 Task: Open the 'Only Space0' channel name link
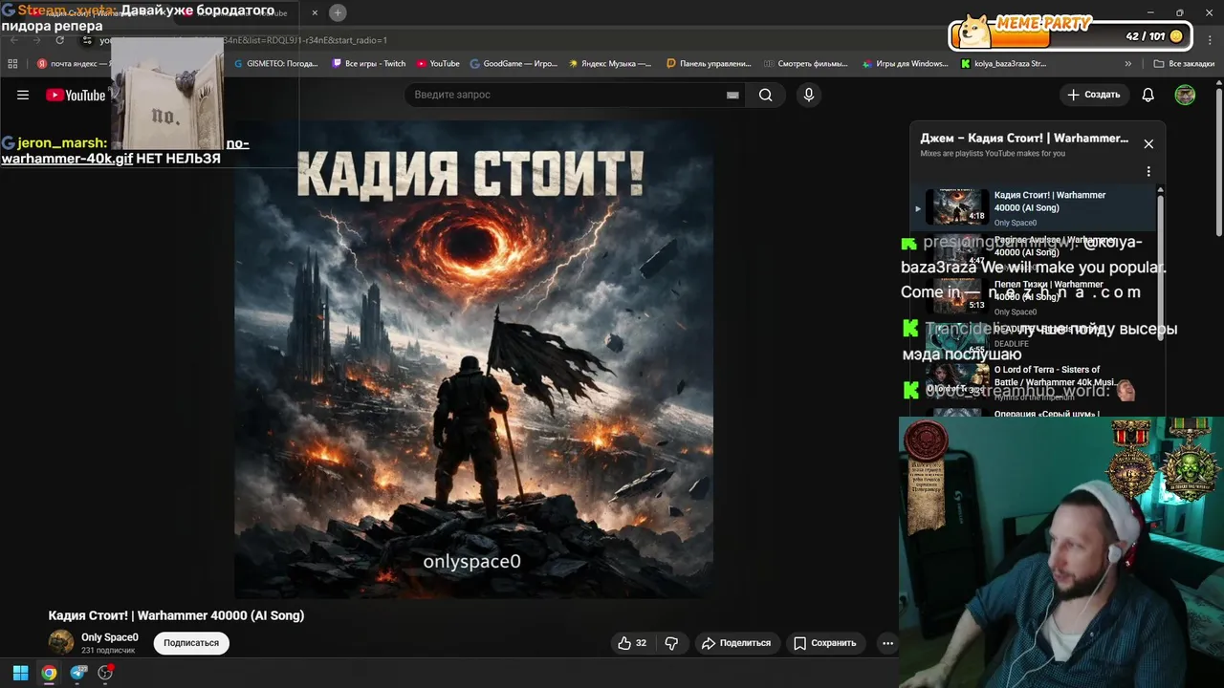110,637
